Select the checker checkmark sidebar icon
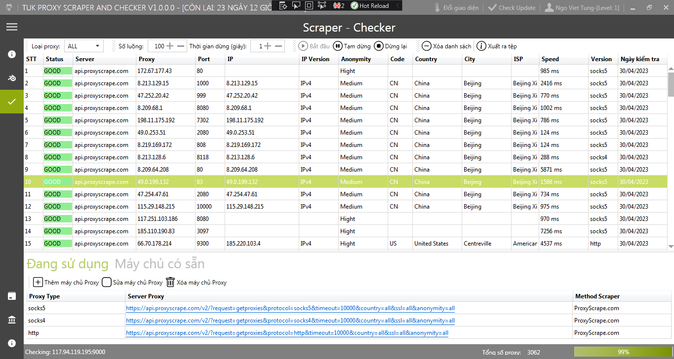The image size is (674, 359). click(12, 102)
